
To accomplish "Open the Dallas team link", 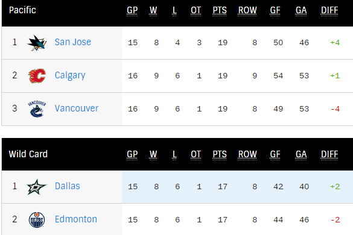I will (68, 186).
